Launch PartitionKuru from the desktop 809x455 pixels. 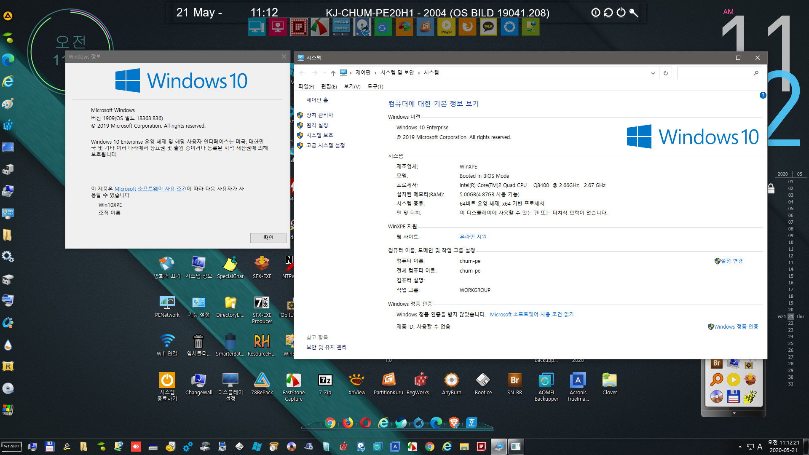coord(388,384)
